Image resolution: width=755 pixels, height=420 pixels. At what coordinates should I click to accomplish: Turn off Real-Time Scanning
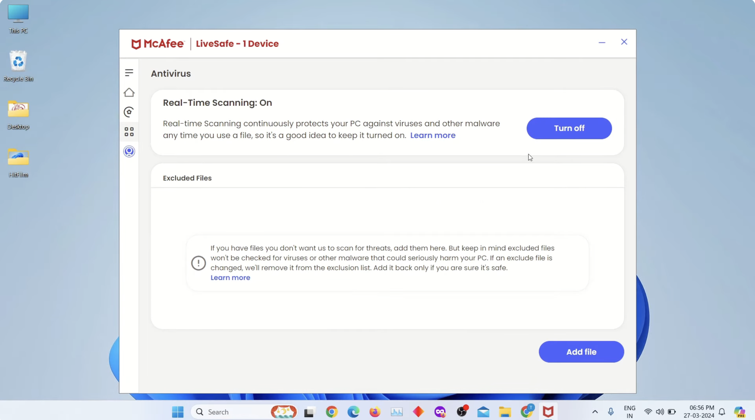tap(569, 128)
